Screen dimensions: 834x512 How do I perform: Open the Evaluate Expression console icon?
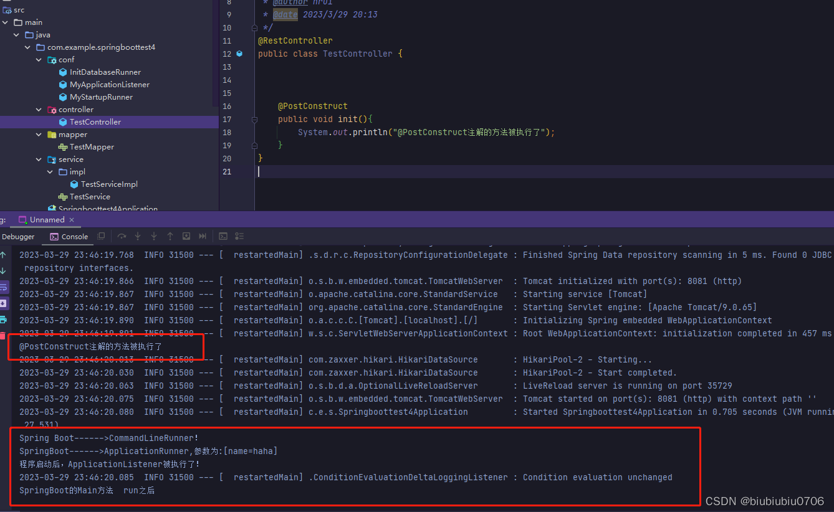pyautogui.click(x=223, y=236)
